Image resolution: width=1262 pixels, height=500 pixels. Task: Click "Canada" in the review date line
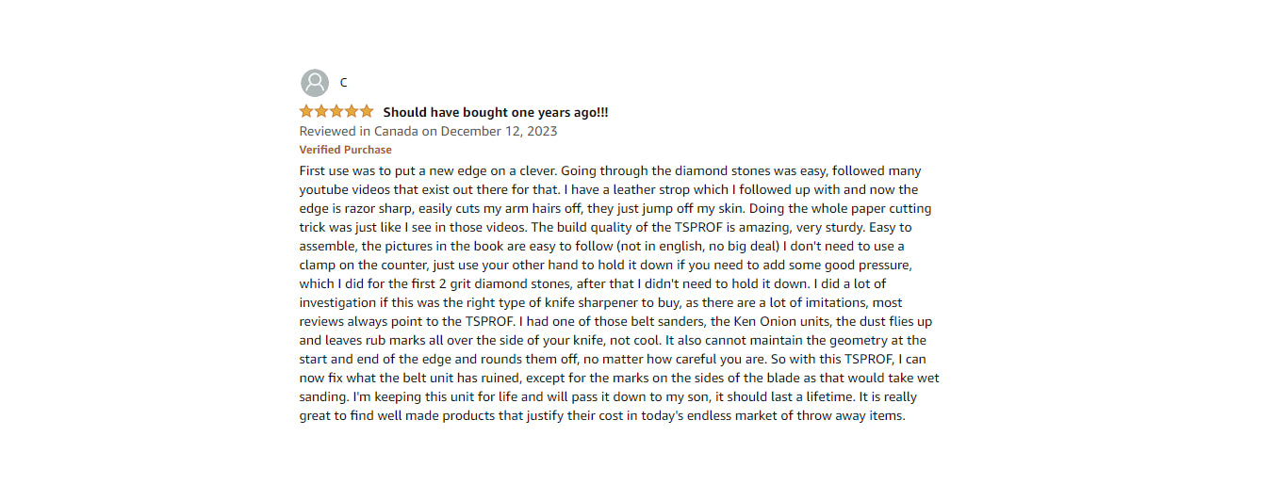(396, 131)
